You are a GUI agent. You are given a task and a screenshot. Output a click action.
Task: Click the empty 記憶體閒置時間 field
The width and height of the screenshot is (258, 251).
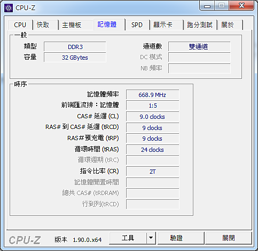(153, 182)
